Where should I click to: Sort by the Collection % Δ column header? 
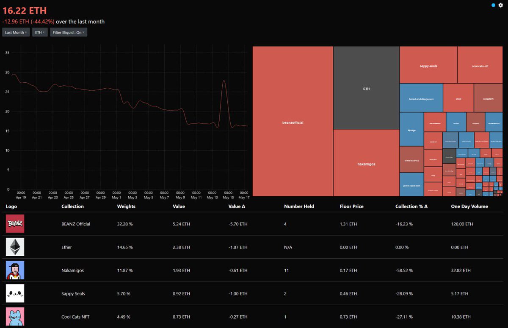(411, 206)
